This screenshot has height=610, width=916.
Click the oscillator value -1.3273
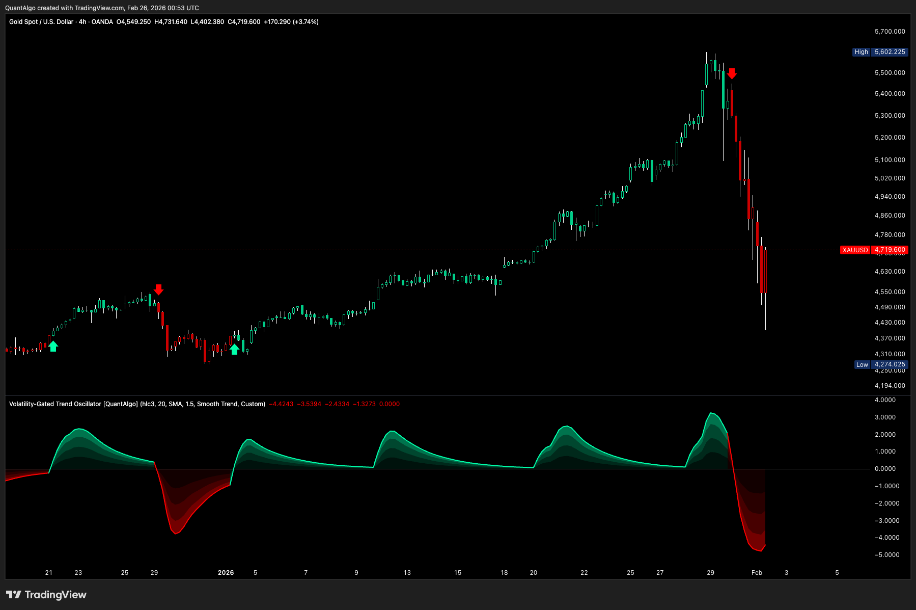(x=364, y=404)
